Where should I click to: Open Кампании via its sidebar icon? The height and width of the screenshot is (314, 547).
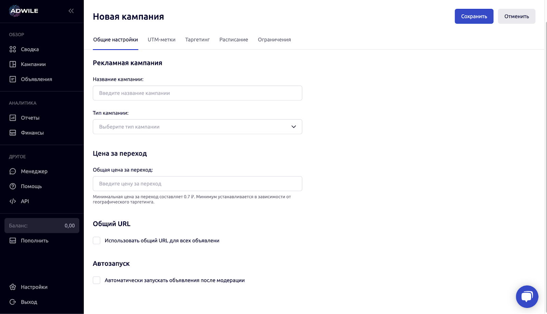click(x=13, y=64)
